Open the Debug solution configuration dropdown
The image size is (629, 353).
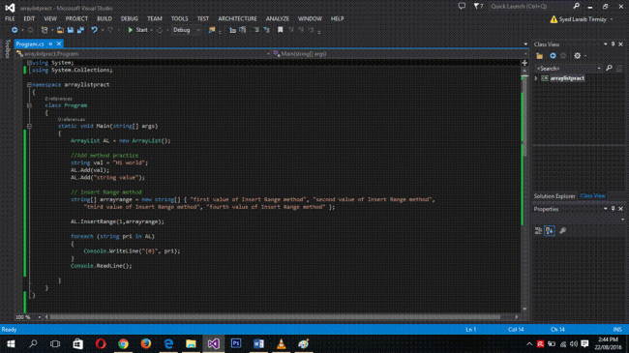point(187,30)
